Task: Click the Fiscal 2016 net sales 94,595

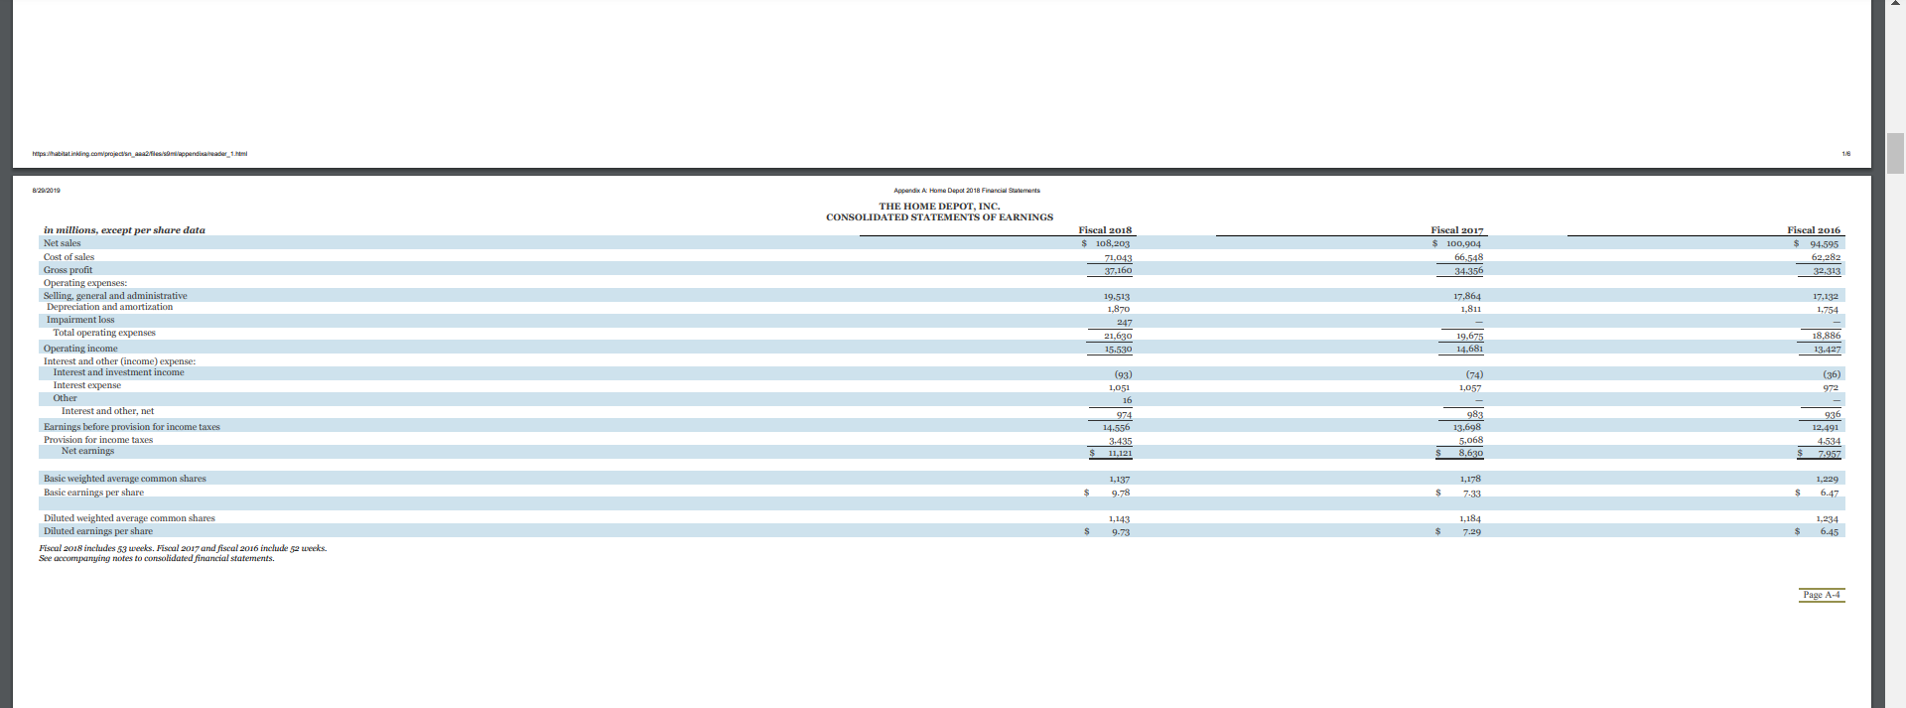Action: [1824, 243]
